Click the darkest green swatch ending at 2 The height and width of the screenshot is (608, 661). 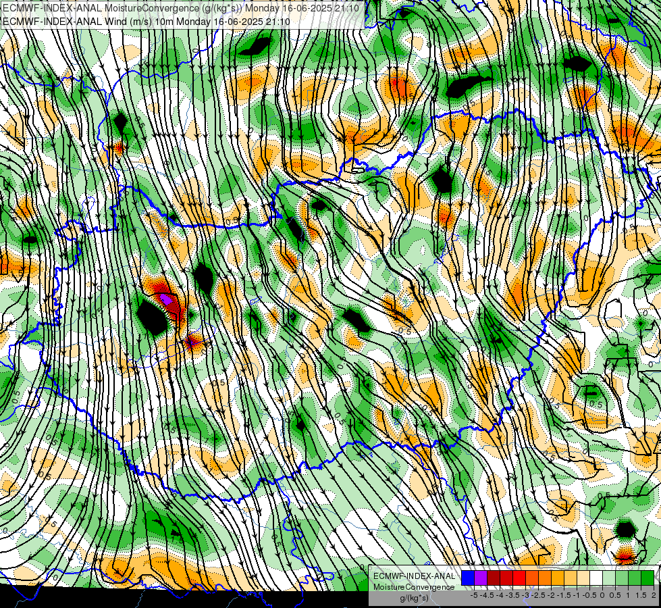[647, 578]
